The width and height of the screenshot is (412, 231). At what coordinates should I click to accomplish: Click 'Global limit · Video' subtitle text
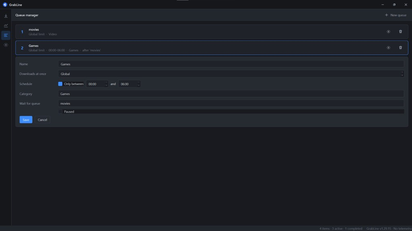tap(43, 34)
